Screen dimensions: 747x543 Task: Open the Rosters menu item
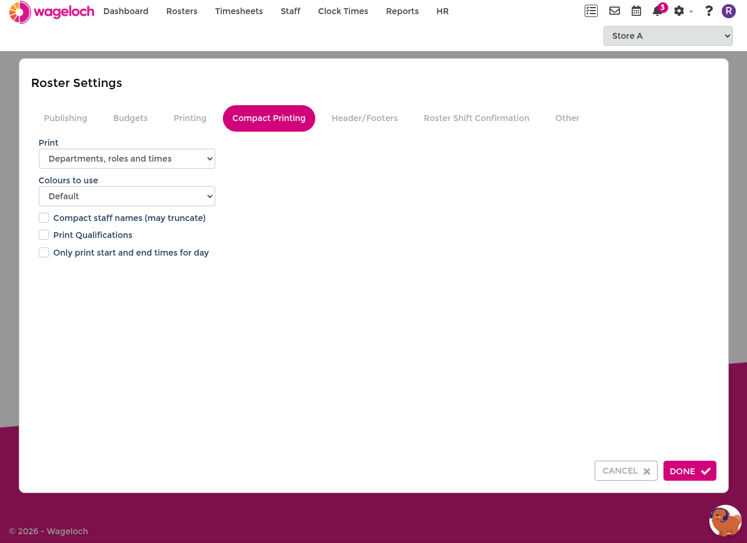[x=182, y=11]
